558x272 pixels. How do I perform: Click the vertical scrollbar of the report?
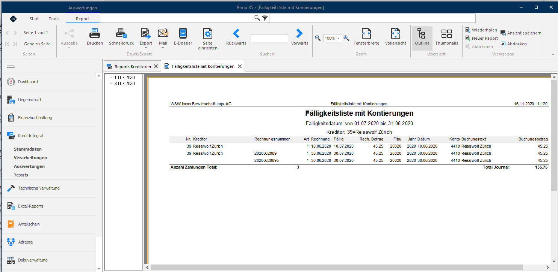click(x=554, y=136)
